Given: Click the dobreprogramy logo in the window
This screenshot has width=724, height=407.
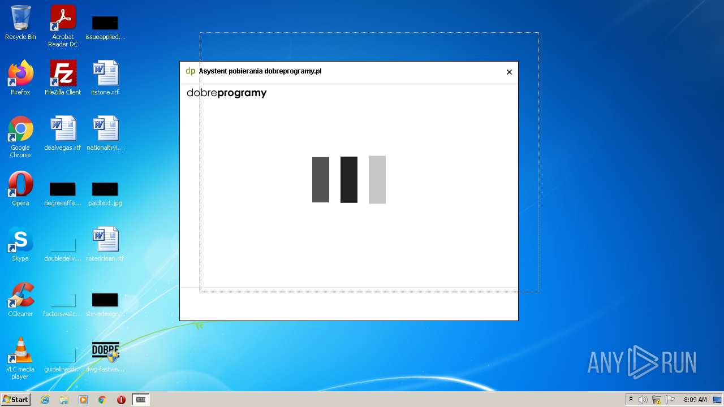Looking at the screenshot, I should tap(226, 93).
